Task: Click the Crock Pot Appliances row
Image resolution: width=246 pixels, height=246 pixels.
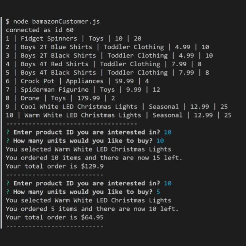Action: click(77, 81)
